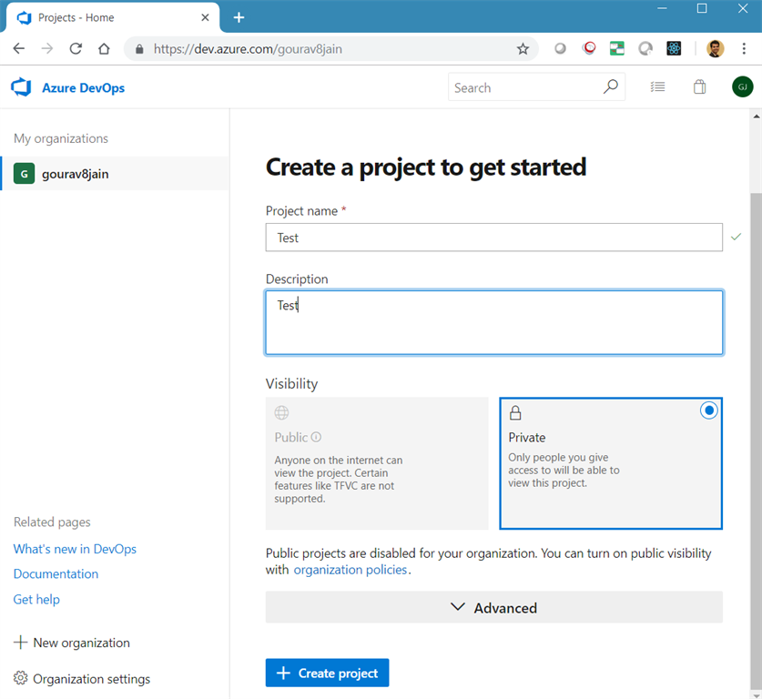Open the Organization settings gear
Viewport: 762px width, 699px height.
coord(20,678)
